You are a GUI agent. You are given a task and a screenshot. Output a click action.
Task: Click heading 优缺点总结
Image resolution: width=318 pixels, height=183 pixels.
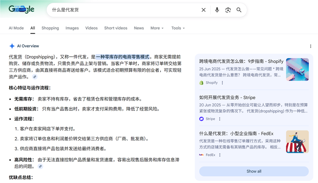(21, 177)
